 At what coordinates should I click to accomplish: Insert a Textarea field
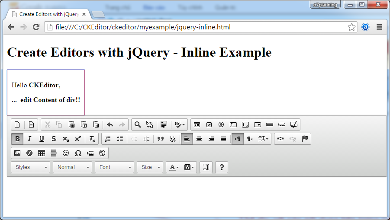[x=245, y=124]
